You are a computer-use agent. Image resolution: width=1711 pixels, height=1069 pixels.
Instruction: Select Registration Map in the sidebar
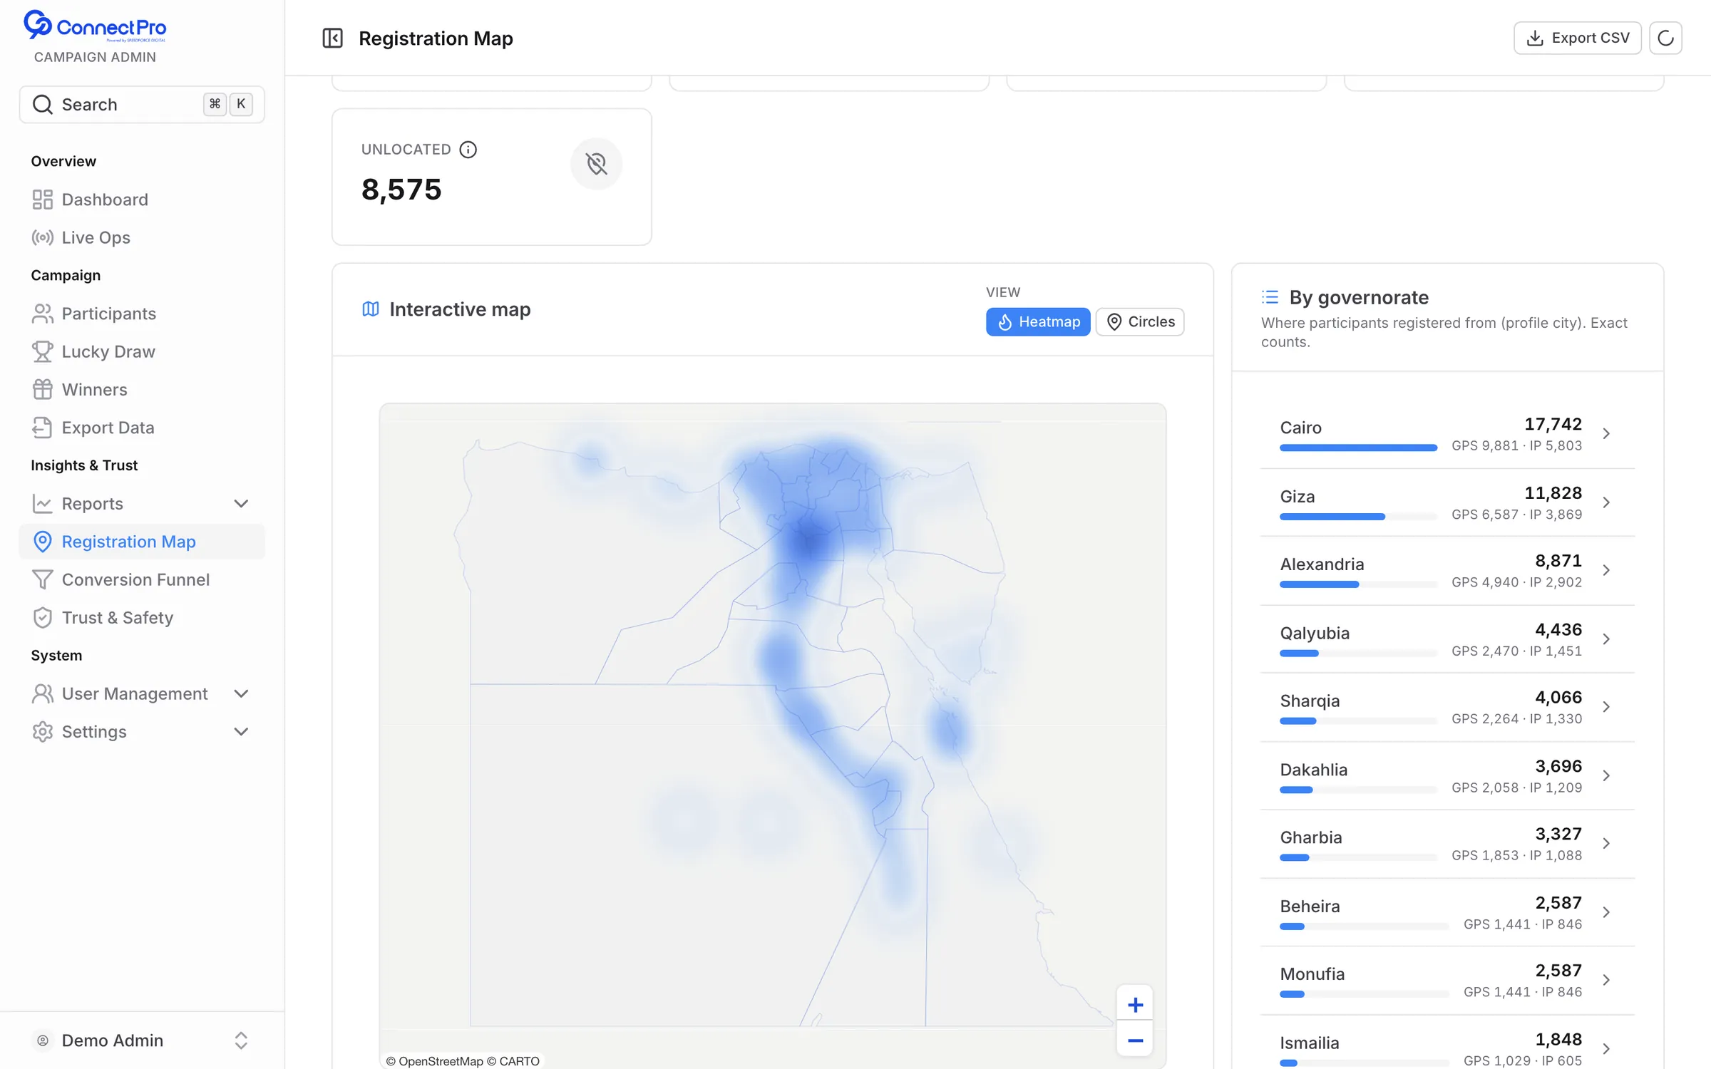(x=142, y=542)
